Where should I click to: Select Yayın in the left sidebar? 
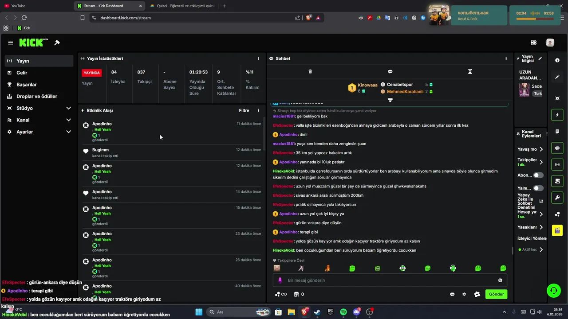[x=39, y=61]
